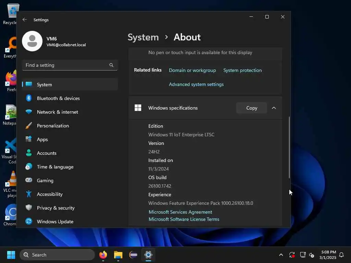Open Apps settings page
The image size is (351, 263).
click(70, 139)
